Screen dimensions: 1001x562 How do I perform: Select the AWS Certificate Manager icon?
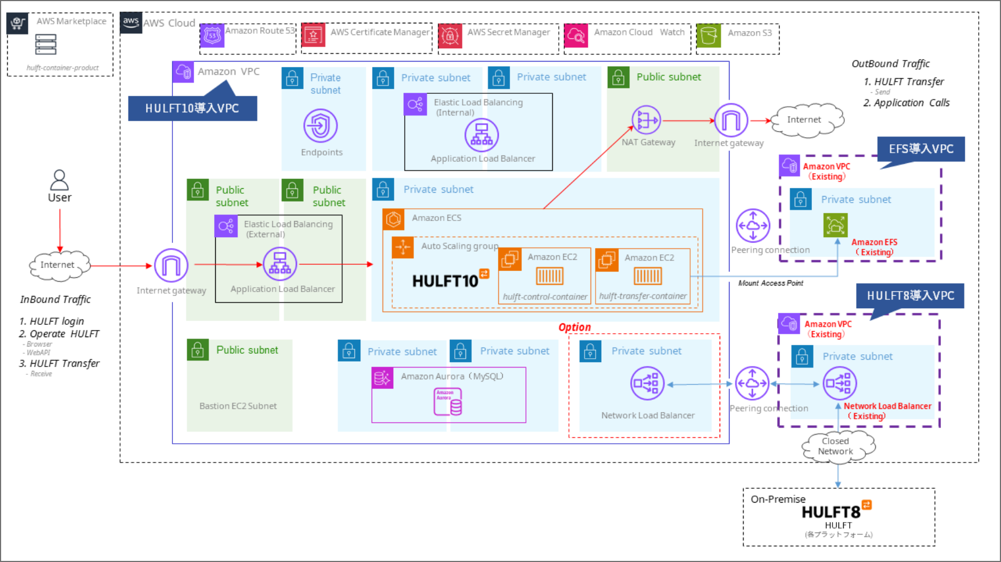click(313, 36)
